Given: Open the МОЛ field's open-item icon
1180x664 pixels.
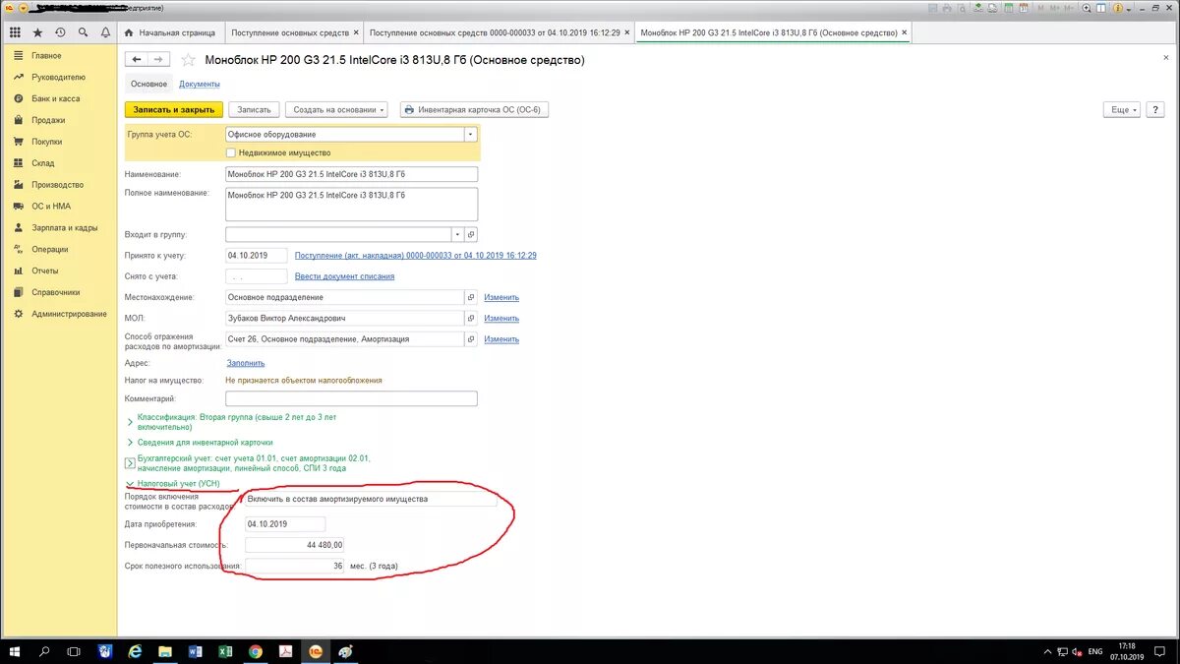Looking at the screenshot, I should pos(471,318).
